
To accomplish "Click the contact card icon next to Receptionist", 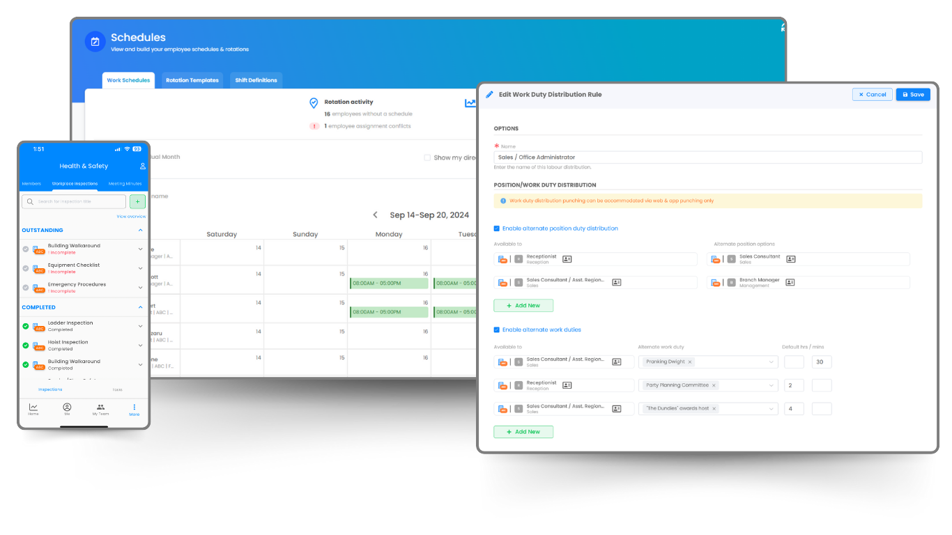I will pos(566,258).
